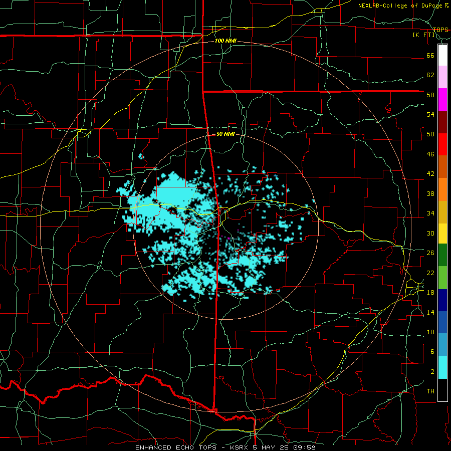Click the white swatch in the tops legend
Image resolution: width=451 pixels, height=451 pixels.
(442, 55)
